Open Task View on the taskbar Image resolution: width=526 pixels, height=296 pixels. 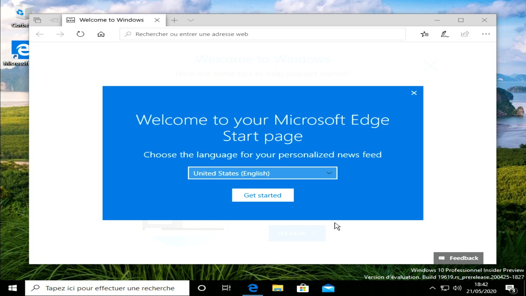coord(227,288)
